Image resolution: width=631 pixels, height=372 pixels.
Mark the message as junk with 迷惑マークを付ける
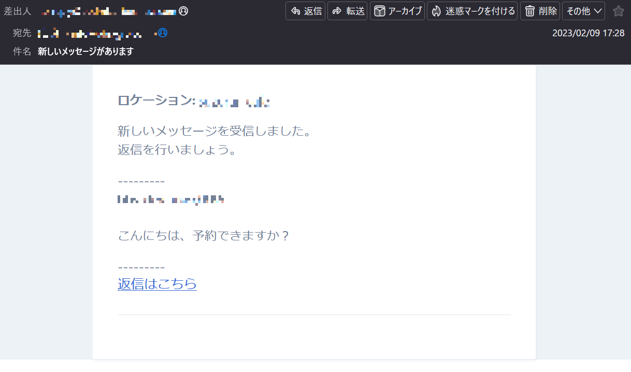[x=471, y=11]
